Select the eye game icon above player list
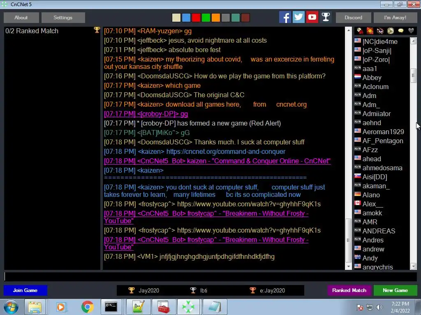Screen dimensions: 421x315 (380, 31)
